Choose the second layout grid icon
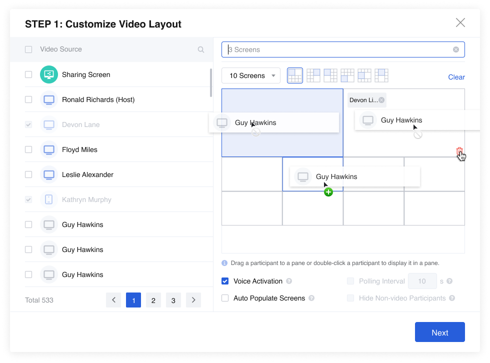This screenshot has height=363, width=490. (313, 75)
